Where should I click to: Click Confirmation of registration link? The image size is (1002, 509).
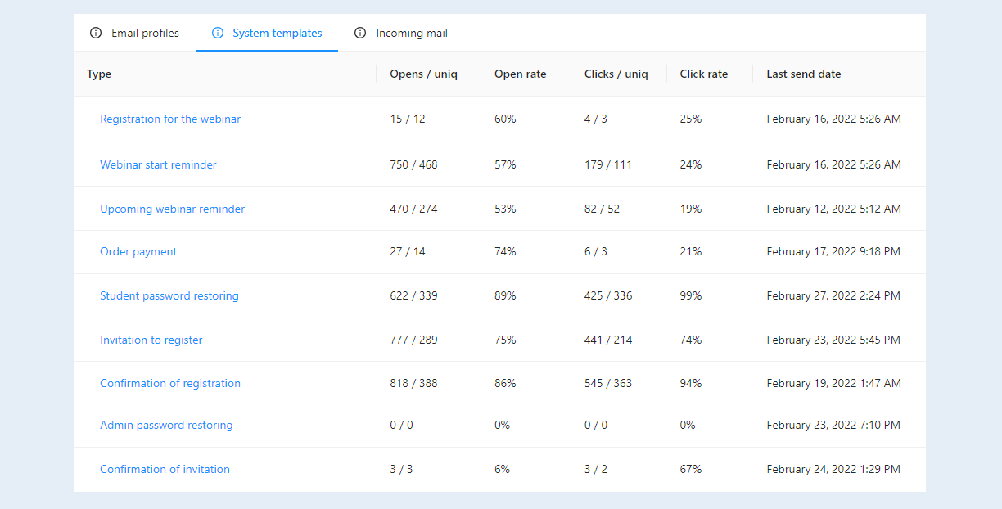[170, 383]
